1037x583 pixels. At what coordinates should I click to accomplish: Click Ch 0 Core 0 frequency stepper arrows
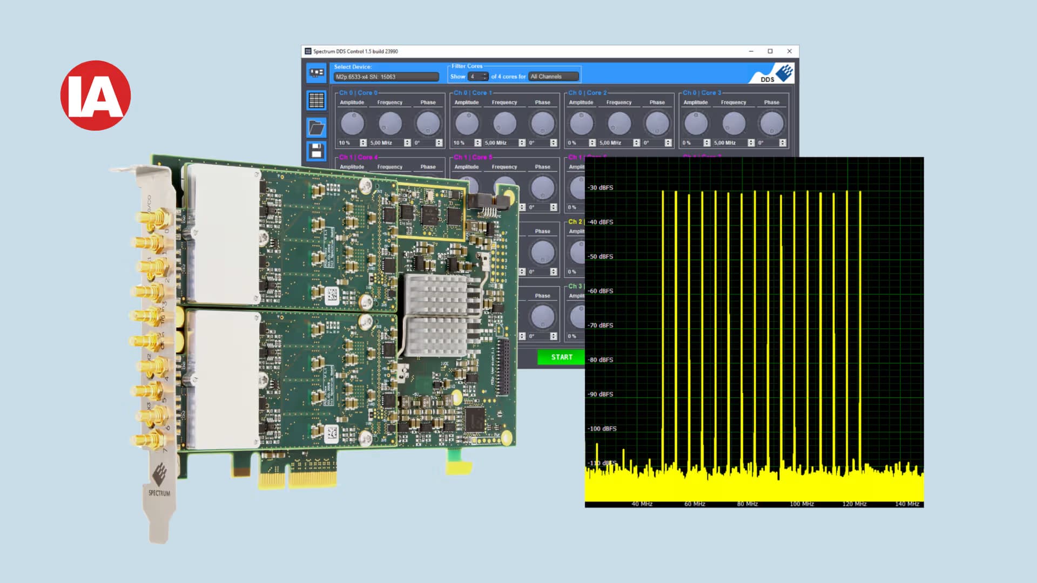tap(407, 143)
